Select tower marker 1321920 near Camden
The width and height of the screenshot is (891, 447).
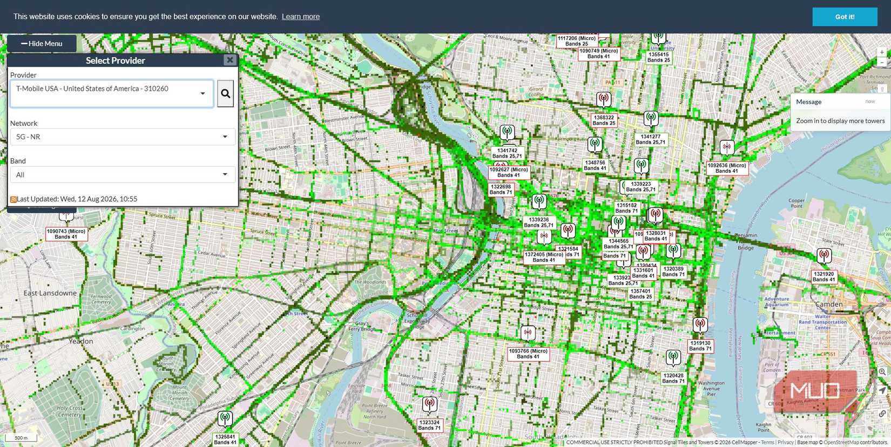pyautogui.click(x=824, y=256)
